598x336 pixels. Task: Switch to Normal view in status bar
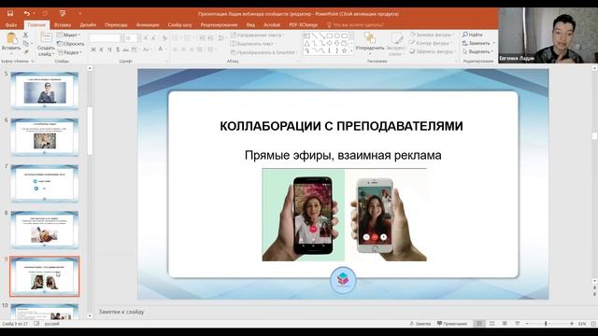click(x=479, y=324)
